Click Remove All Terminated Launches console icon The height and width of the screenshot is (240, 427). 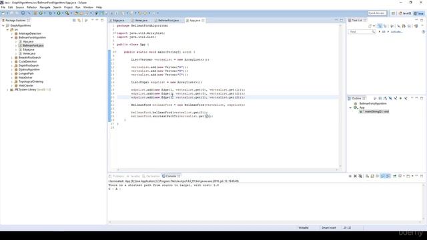coord(360,176)
